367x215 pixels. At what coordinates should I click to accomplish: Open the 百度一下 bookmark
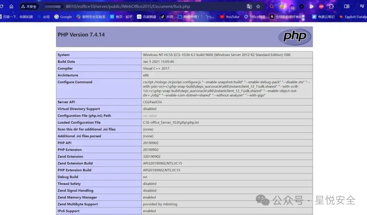pos(17,17)
